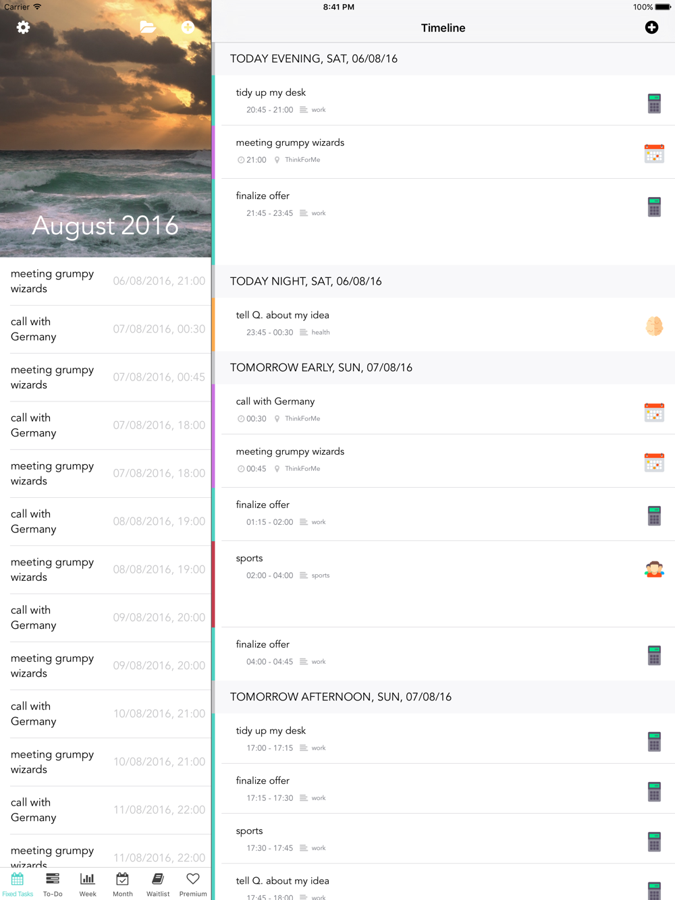This screenshot has height=900, width=675.
Task: Tap the plus icon over sunset photo
Action: [x=188, y=27]
